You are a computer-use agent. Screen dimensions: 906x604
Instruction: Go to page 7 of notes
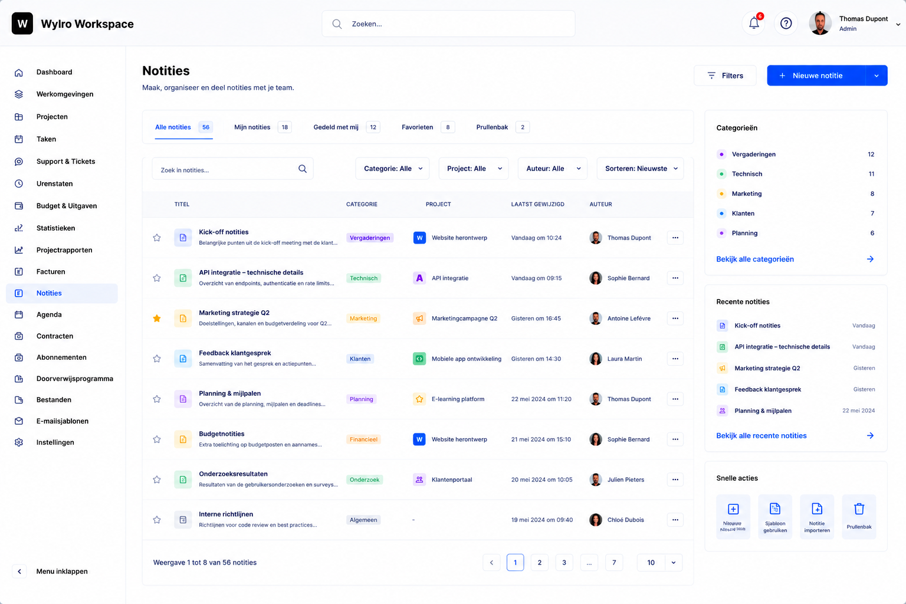click(614, 562)
